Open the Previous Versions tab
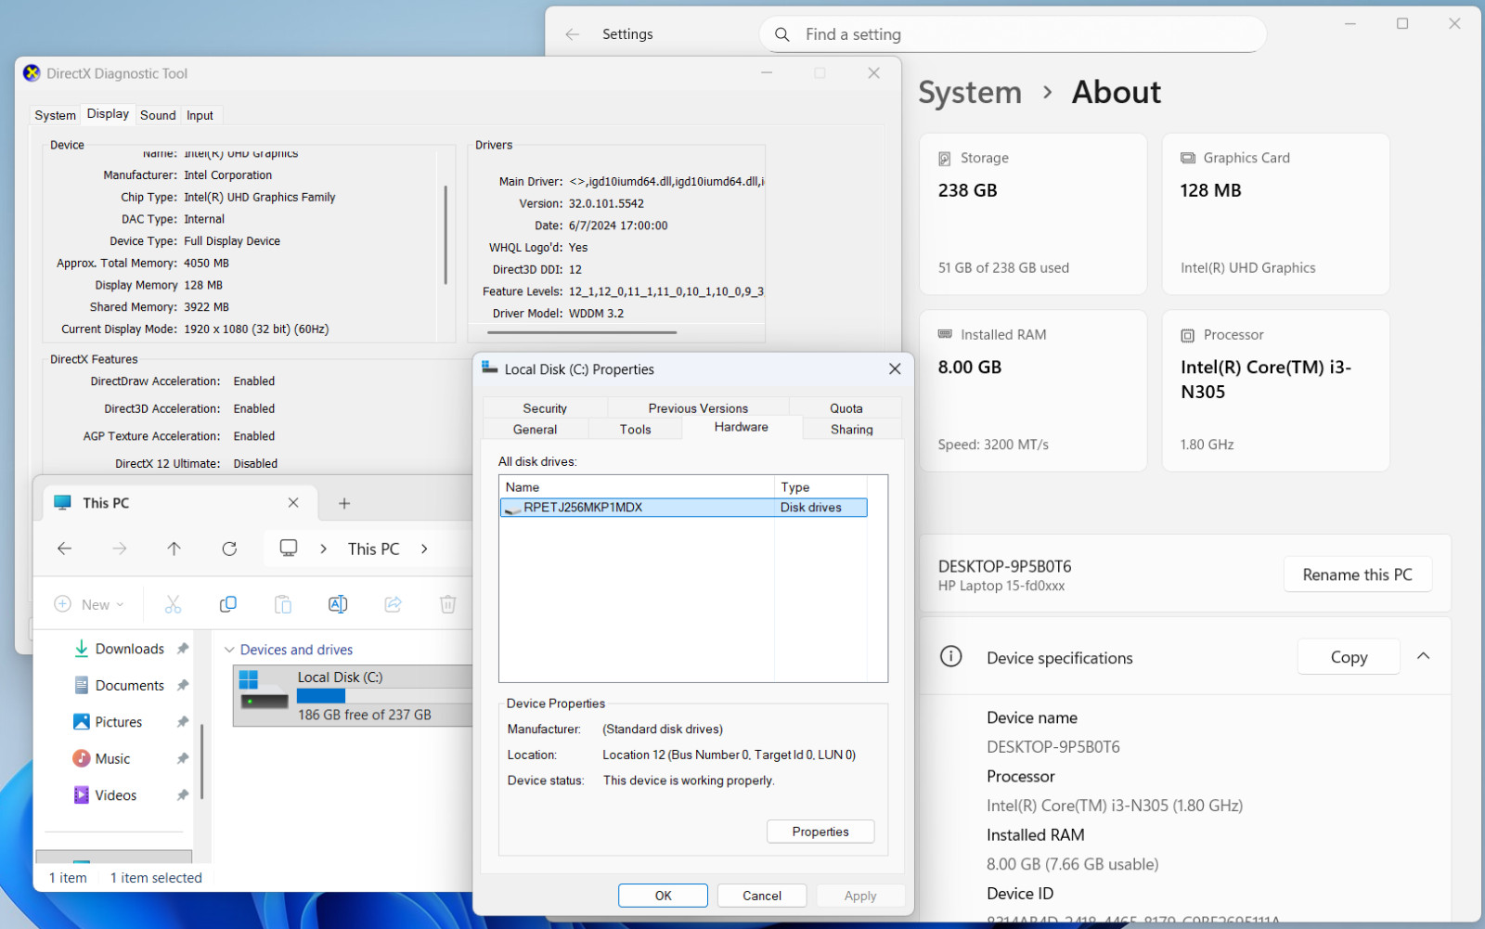The width and height of the screenshot is (1485, 929). tap(698, 408)
